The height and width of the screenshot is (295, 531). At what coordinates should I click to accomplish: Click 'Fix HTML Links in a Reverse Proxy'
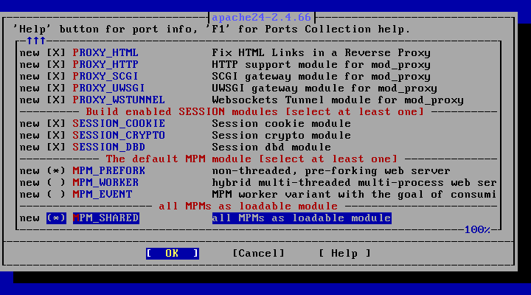point(321,53)
